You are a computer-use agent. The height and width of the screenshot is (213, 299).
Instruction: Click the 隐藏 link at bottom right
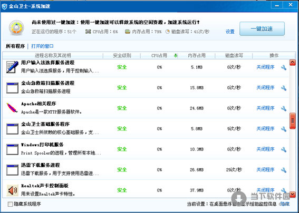[285, 204]
